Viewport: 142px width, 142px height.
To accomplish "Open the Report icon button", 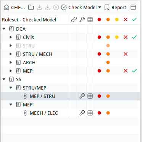I will coord(107,8).
